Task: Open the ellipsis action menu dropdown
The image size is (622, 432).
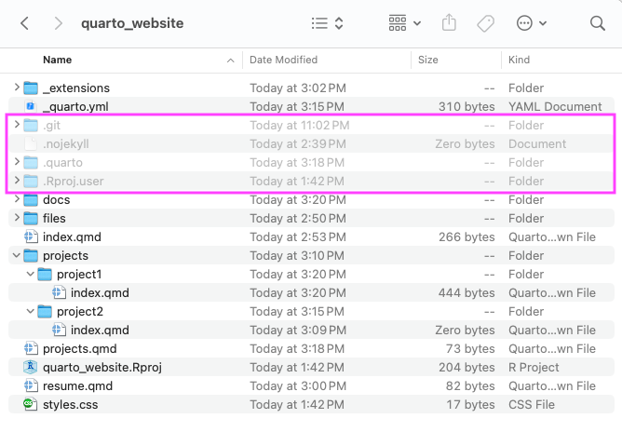Action: (532, 23)
